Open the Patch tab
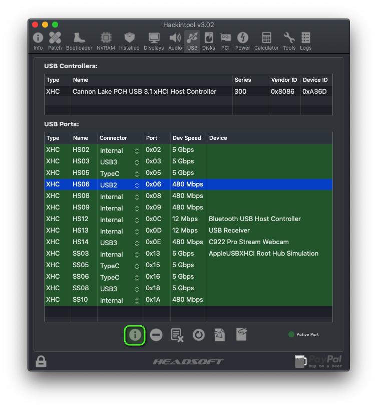378x408 pixels. [x=55, y=41]
